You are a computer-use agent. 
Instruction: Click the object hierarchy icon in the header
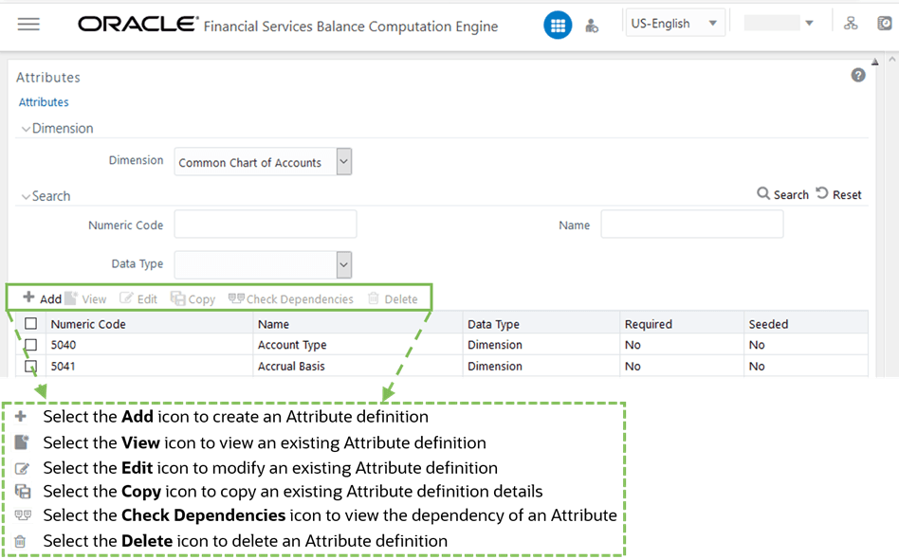click(851, 24)
